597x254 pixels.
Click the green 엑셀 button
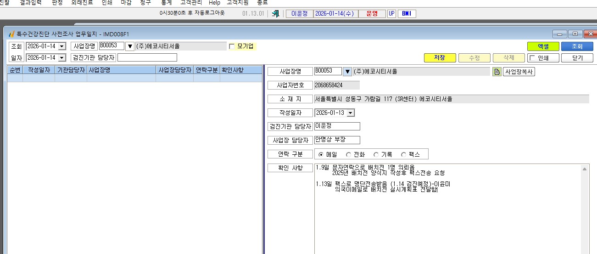543,46
